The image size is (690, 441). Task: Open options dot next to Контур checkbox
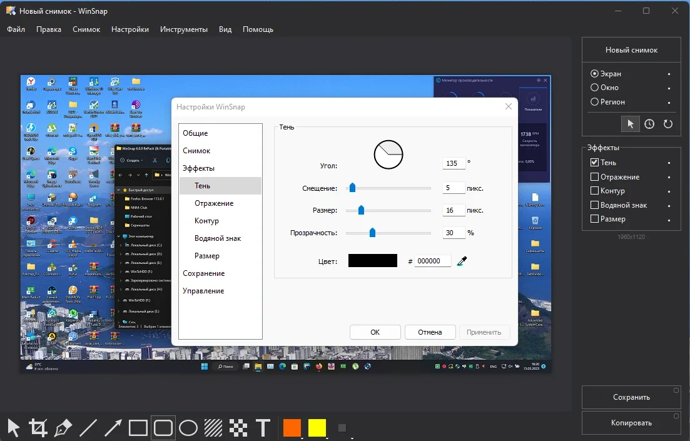669,191
